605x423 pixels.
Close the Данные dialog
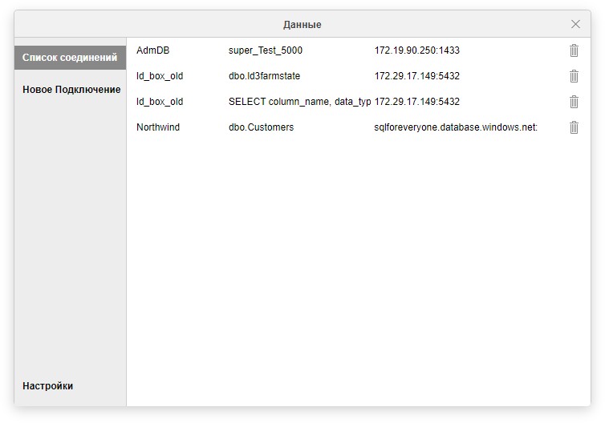575,24
